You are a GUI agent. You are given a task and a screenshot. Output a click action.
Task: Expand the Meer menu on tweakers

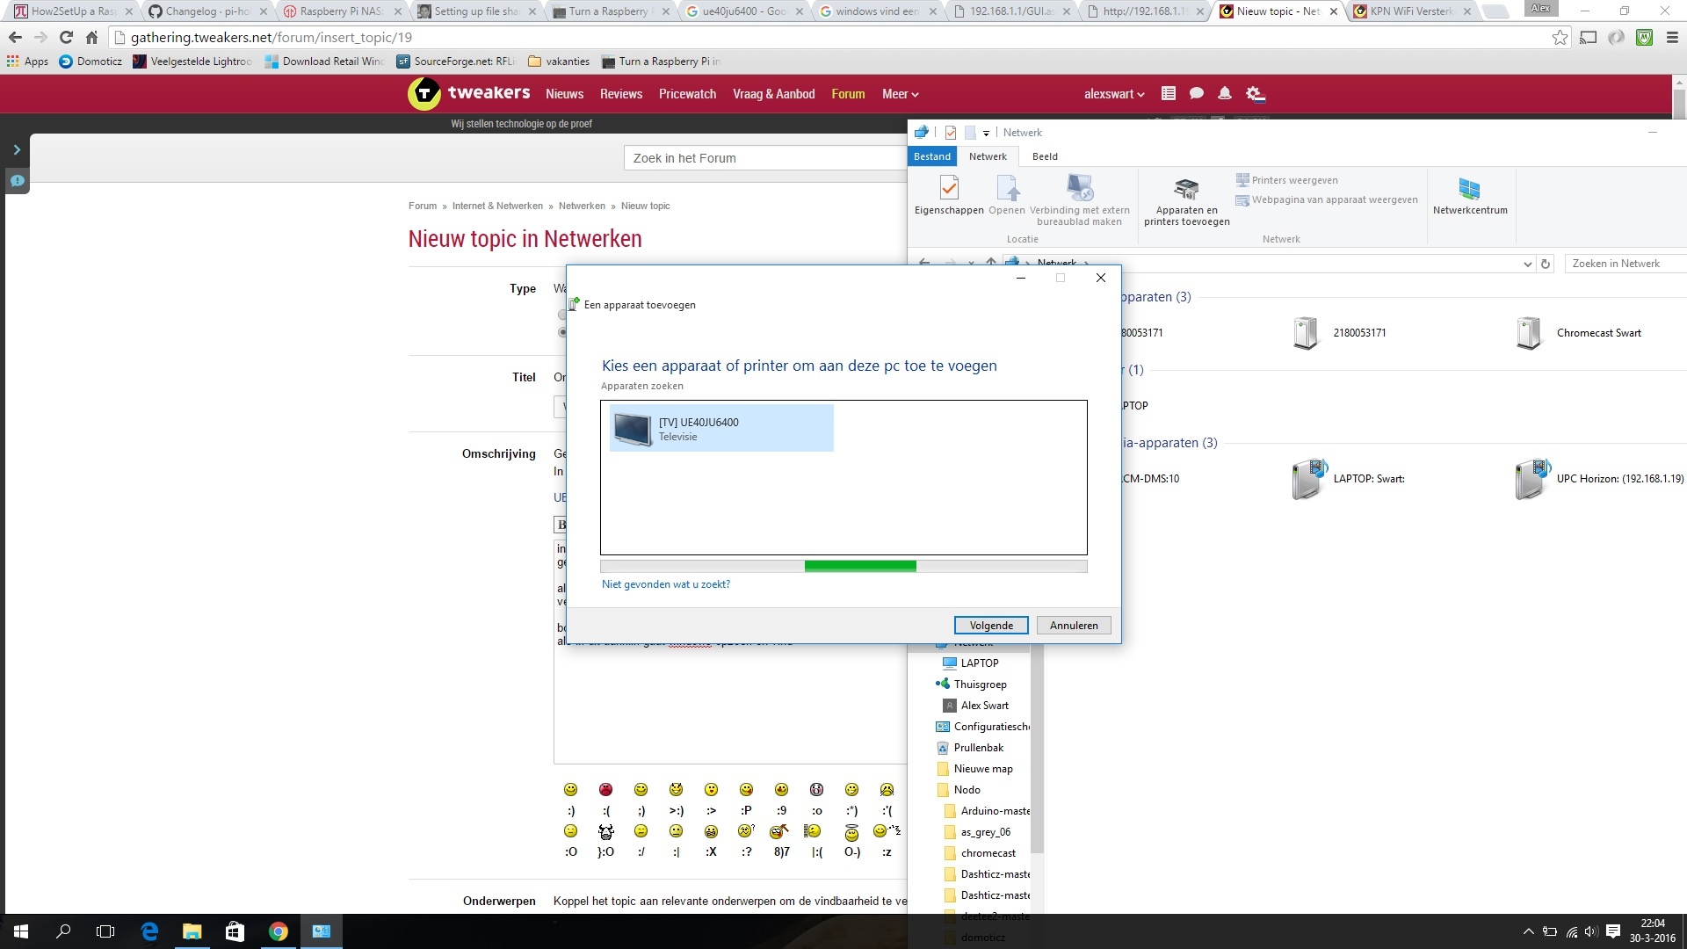pyautogui.click(x=900, y=94)
